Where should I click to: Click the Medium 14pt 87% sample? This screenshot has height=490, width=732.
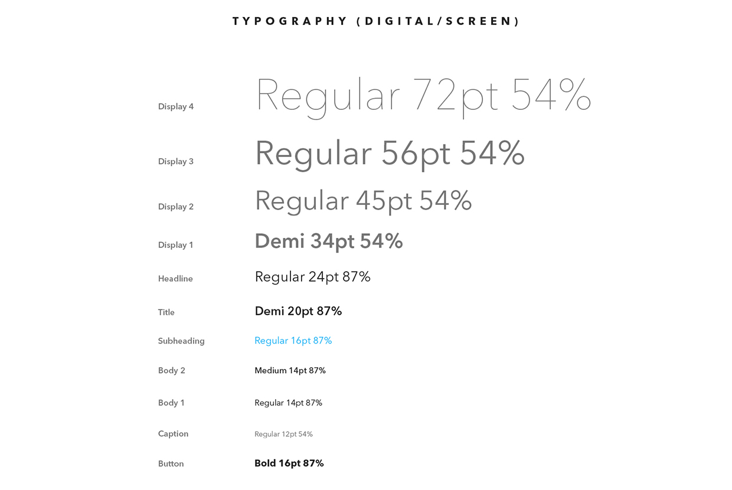(x=290, y=371)
